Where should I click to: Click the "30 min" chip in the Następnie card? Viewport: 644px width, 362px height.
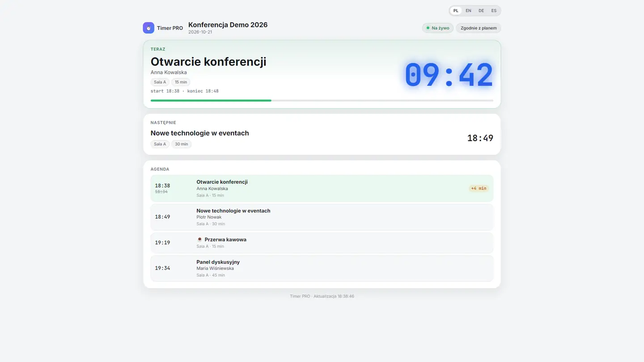tap(181, 144)
